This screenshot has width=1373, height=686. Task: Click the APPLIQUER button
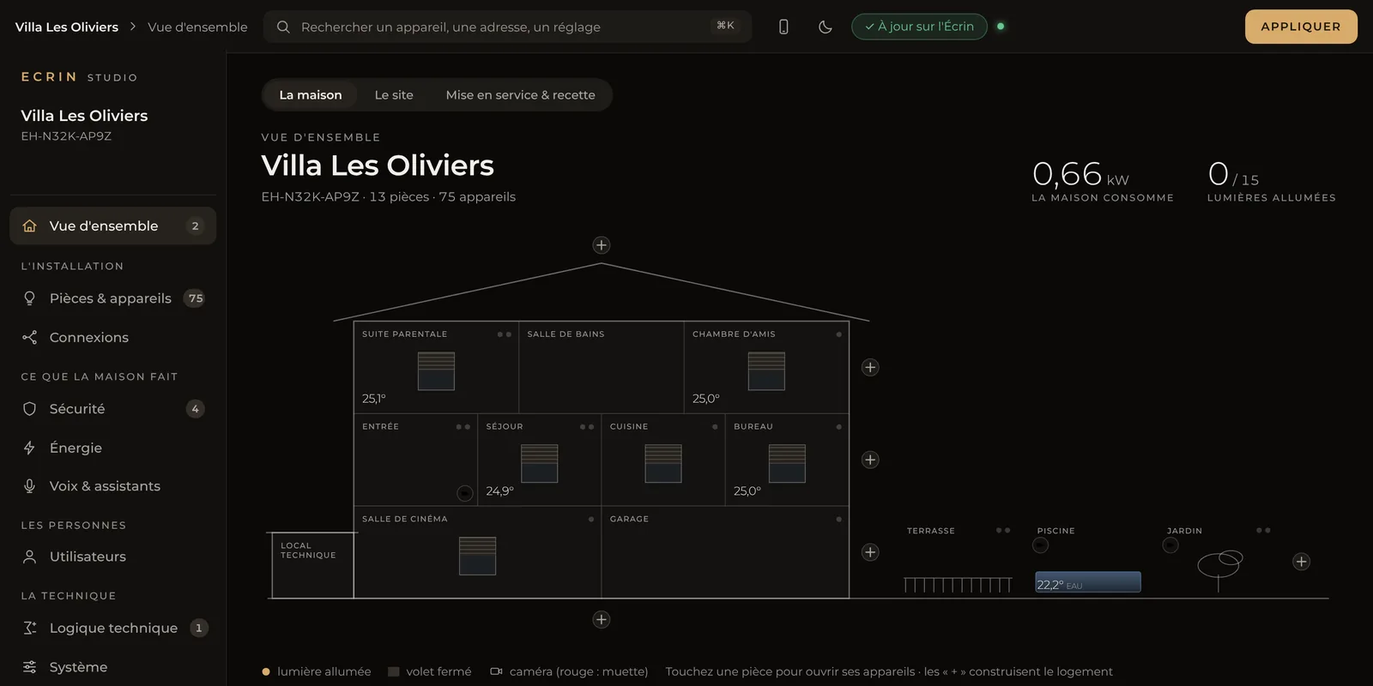[x=1301, y=27]
